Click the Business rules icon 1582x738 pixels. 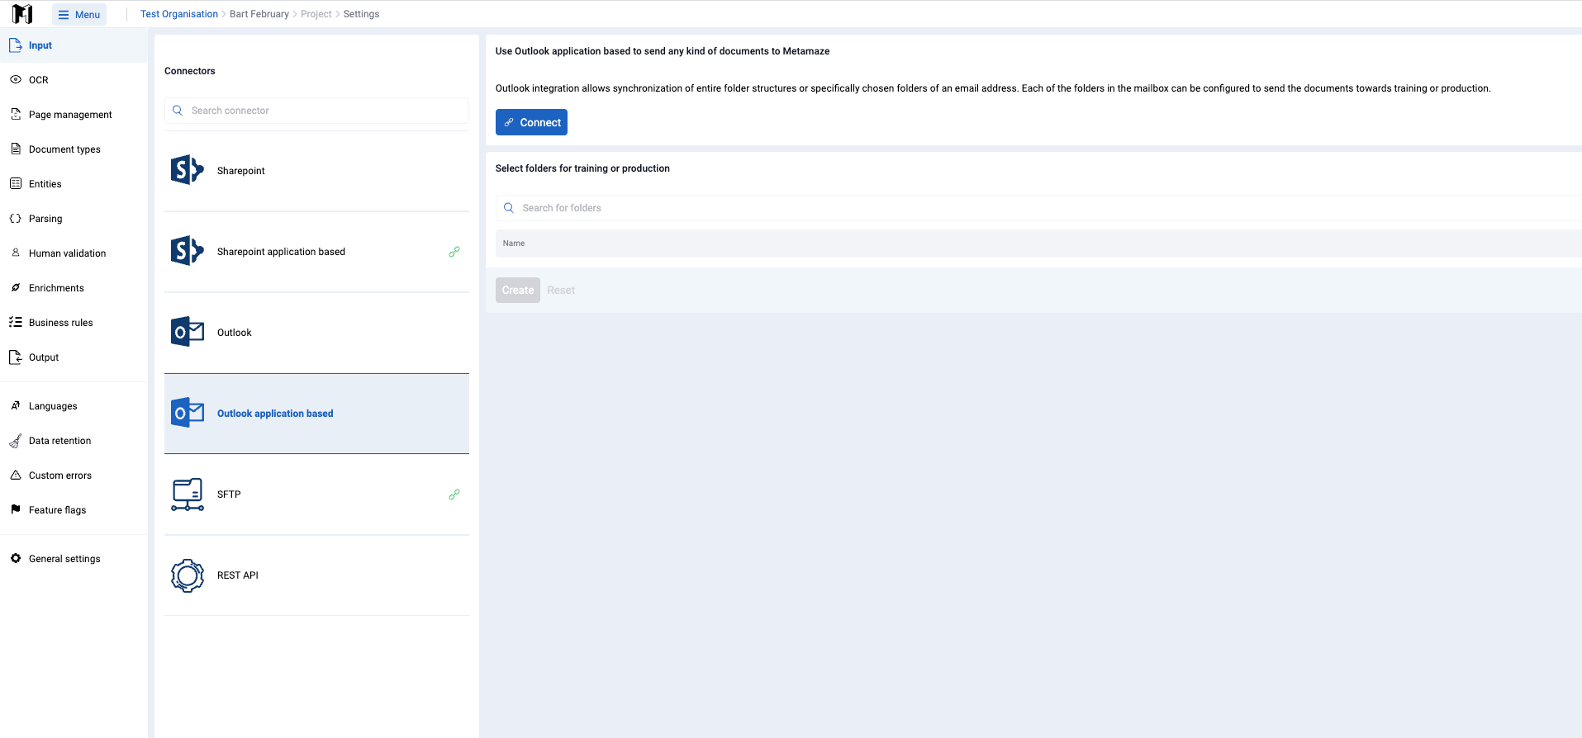pos(16,322)
